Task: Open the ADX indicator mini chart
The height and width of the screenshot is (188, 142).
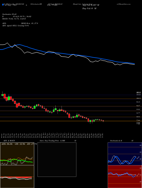Action: tap(17, 154)
